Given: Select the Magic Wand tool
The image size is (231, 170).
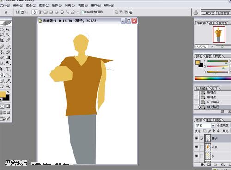Looking at the screenshot, I should coord(8,35).
